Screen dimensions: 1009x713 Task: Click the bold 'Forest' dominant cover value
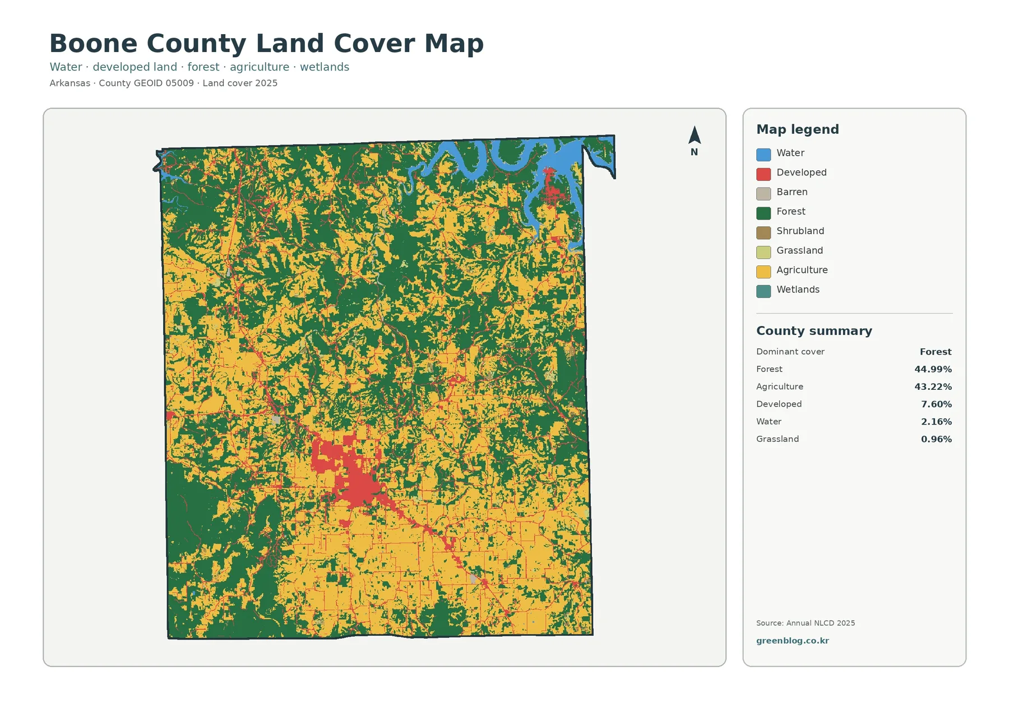tap(936, 352)
